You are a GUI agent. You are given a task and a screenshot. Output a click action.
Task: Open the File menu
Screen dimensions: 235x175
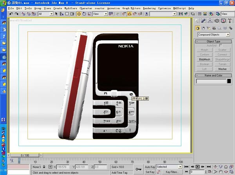11,8
